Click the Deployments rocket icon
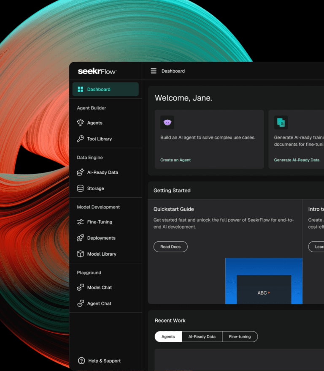The width and height of the screenshot is (324, 371). pos(80,238)
